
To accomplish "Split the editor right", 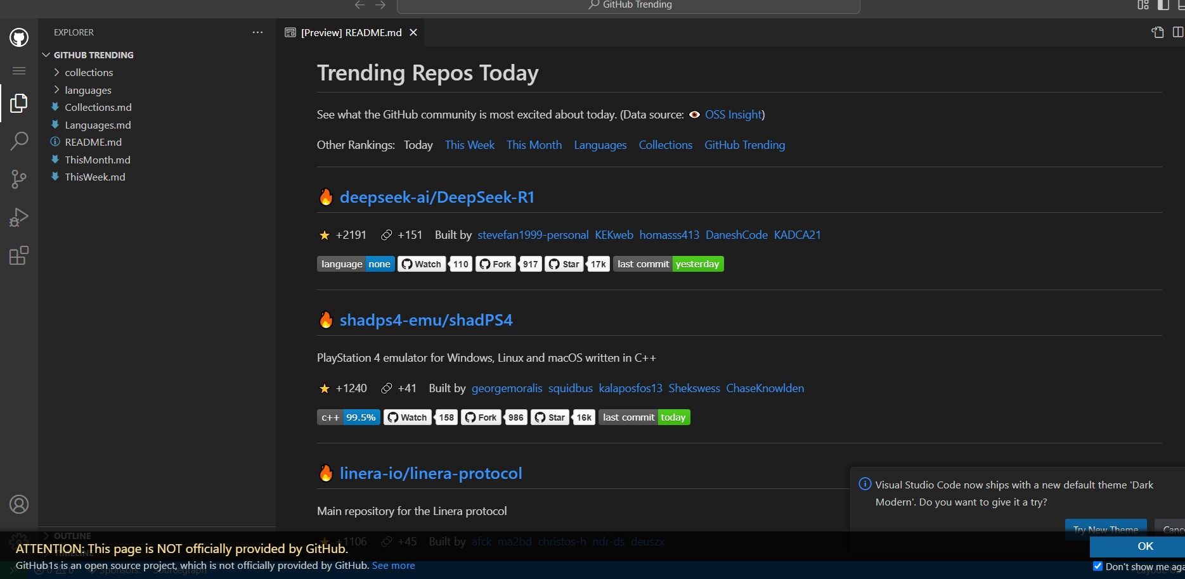I will tap(1178, 32).
